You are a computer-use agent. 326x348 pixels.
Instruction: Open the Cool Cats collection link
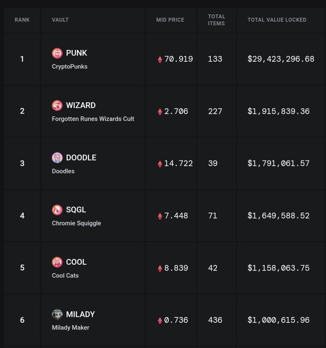click(65, 276)
